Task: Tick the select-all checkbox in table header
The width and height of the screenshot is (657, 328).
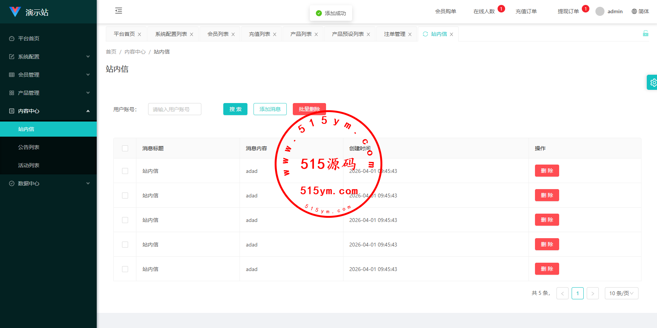Action: point(125,148)
